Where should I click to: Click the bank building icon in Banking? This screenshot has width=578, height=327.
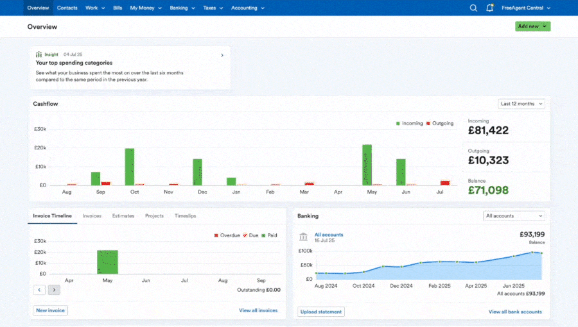(303, 237)
